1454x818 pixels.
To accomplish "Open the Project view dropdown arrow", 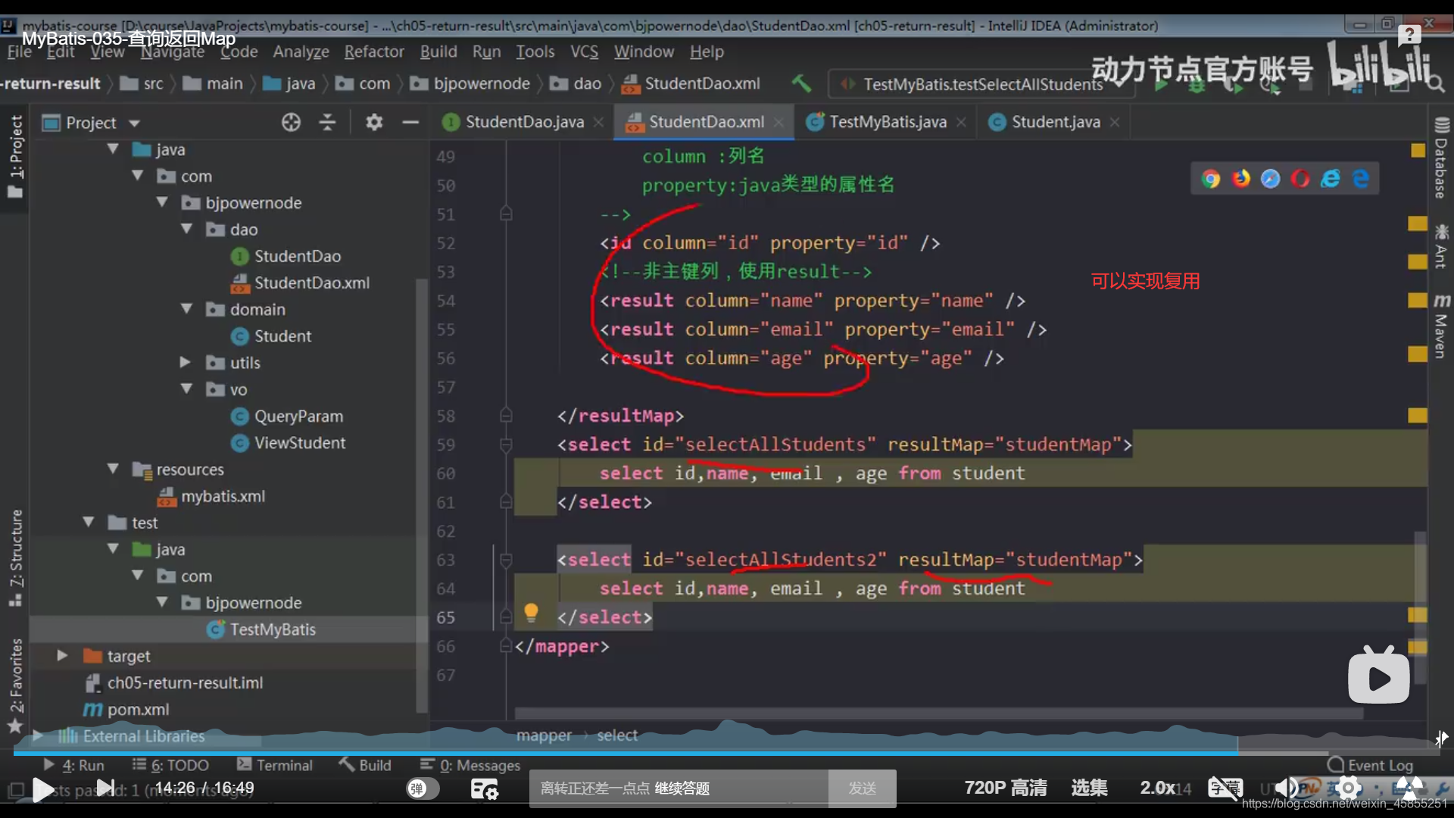I will click(x=135, y=123).
